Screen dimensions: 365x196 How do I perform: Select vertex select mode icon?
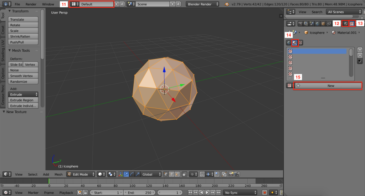(x=166, y=174)
